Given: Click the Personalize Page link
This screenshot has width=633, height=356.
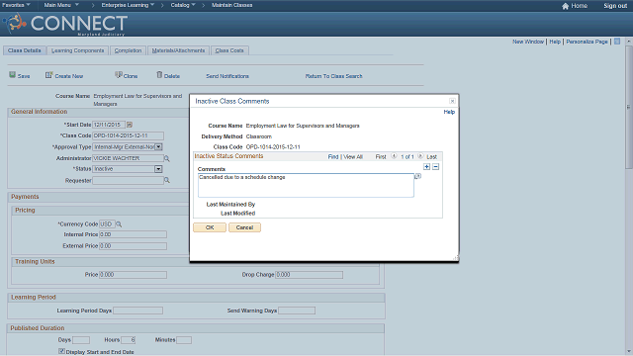Looking at the screenshot, I should pyautogui.click(x=587, y=42).
